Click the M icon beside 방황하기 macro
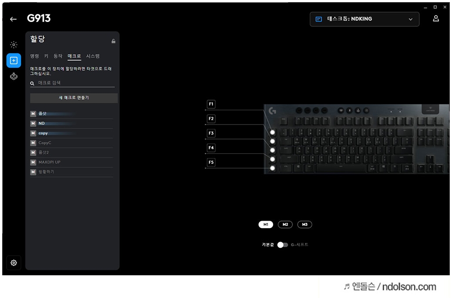This screenshot has width=452, height=298. click(33, 172)
